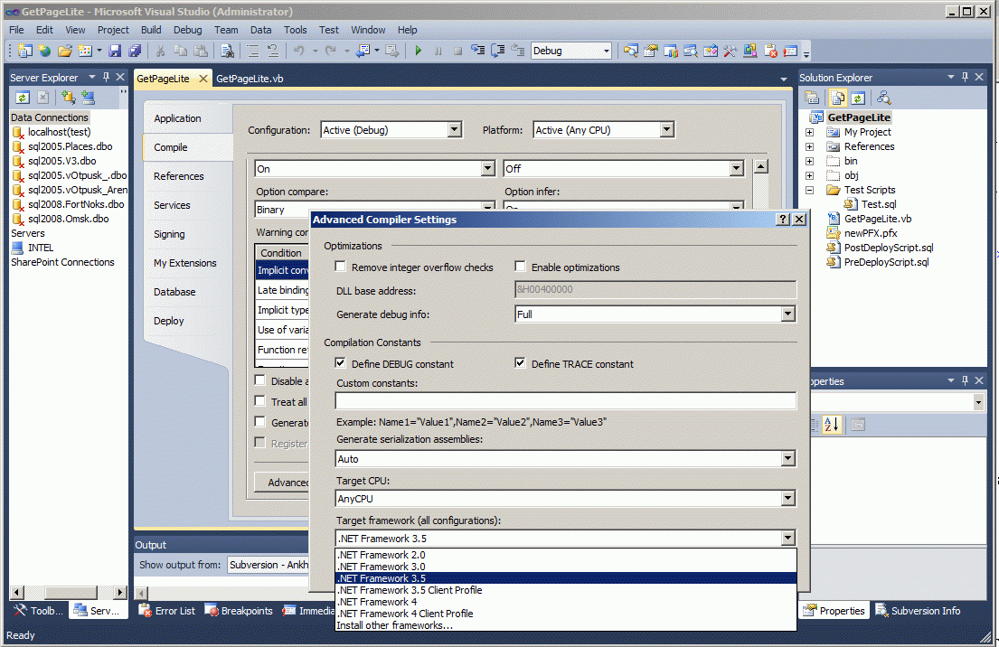Click the Save All toolbar icon

click(x=135, y=51)
